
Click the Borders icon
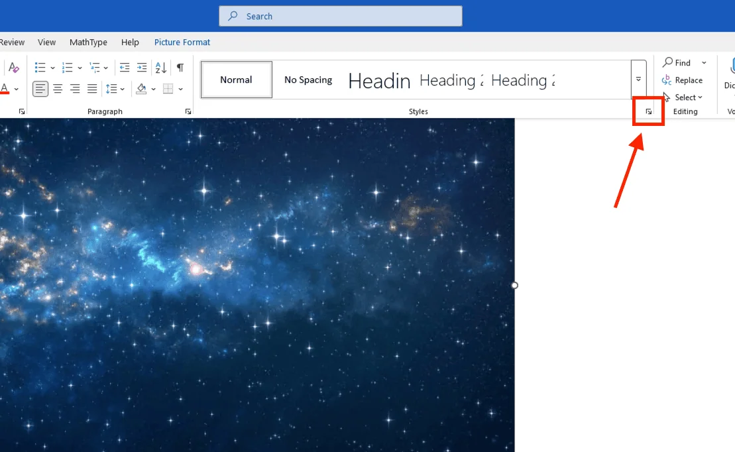168,89
